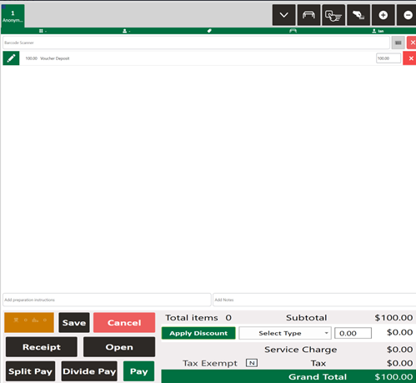The width and height of the screenshot is (416, 383).
Task: Click the touch-screen hand icon button
Action: (x=333, y=15)
